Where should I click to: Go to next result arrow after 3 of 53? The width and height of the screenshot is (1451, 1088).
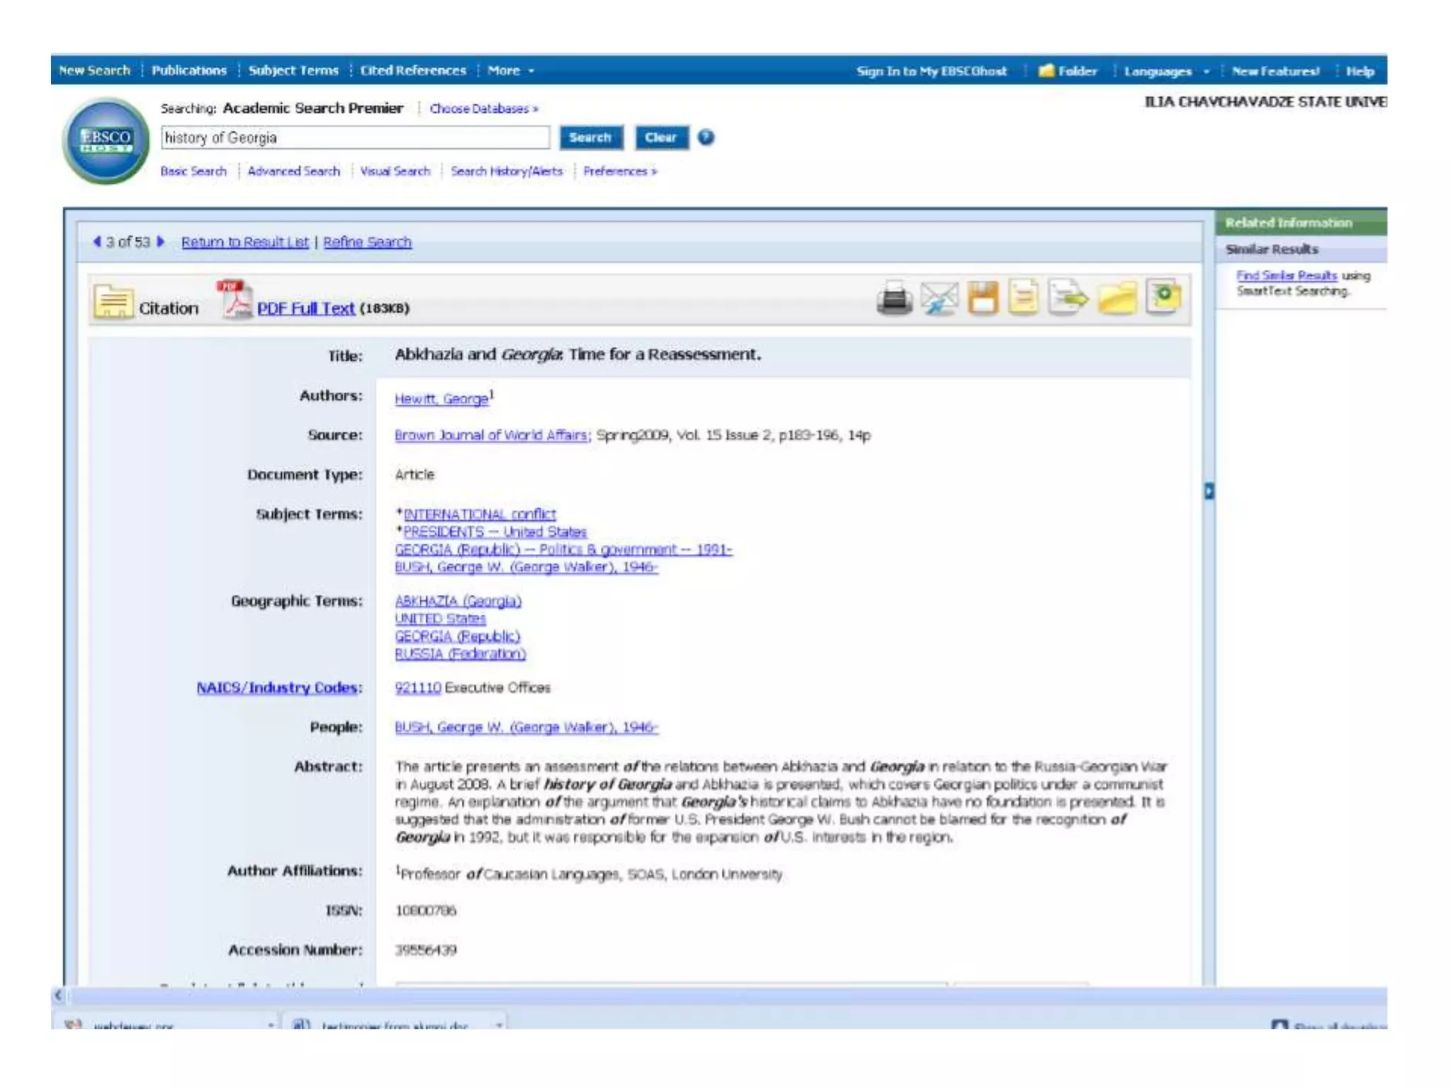pyautogui.click(x=161, y=242)
